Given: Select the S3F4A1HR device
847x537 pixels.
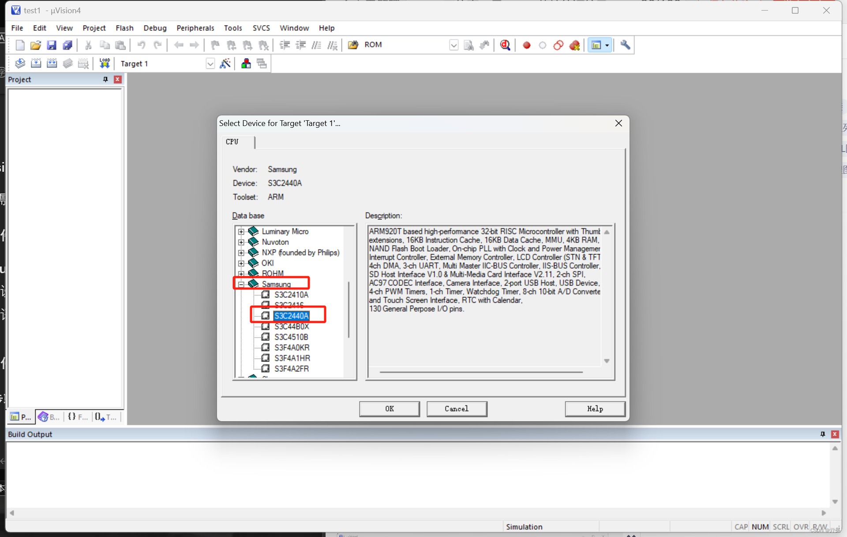Looking at the screenshot, I should (292, 358).
